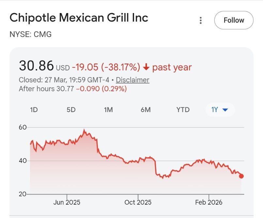
Task: Choose the 6M time range
Action: pyautogui.click(x=146, y=110)
